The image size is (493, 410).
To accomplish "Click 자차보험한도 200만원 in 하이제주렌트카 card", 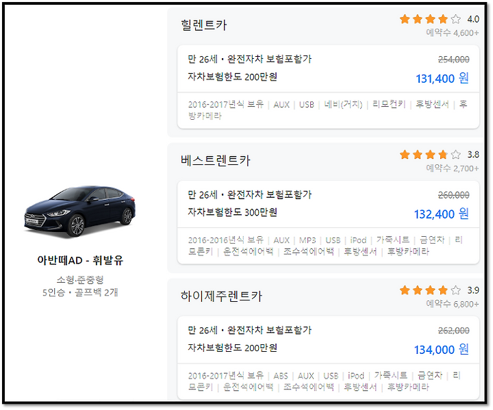I will 232,348.
